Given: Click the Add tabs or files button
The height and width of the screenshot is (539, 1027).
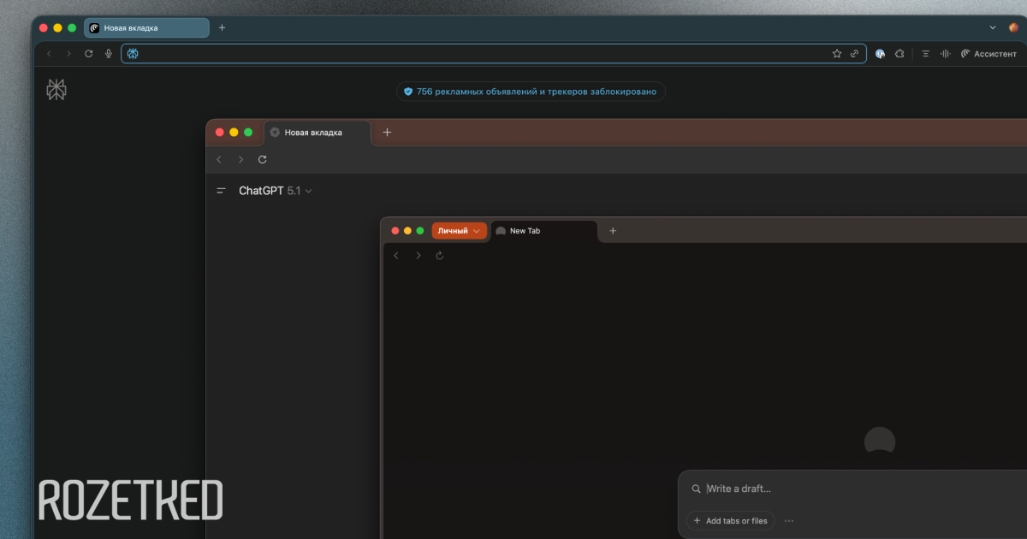Looking at the screenshot, I should point(730,520).
